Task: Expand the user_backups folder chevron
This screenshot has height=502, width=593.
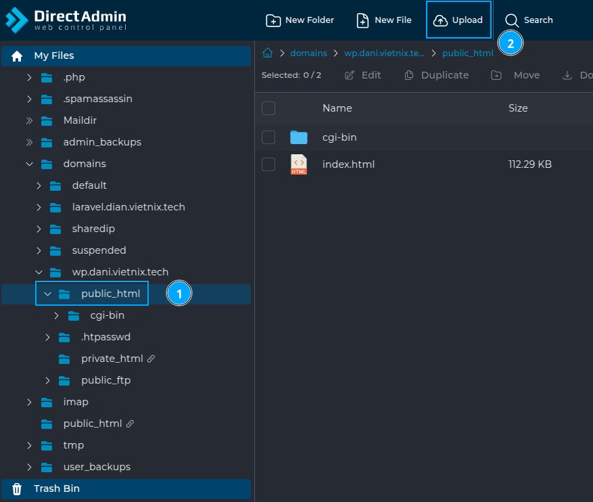Action: coord(29,467)
